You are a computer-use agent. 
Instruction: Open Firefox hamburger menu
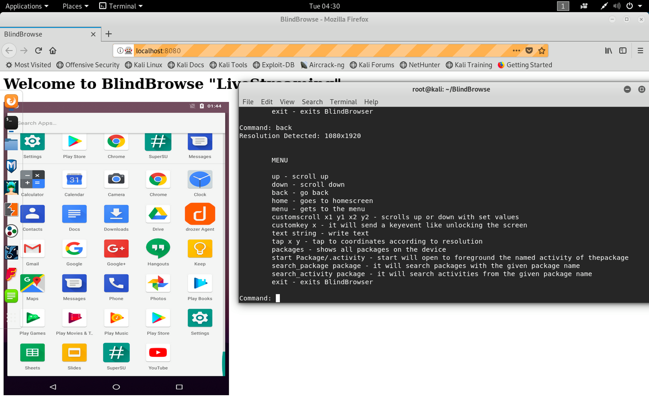point(640,51)
